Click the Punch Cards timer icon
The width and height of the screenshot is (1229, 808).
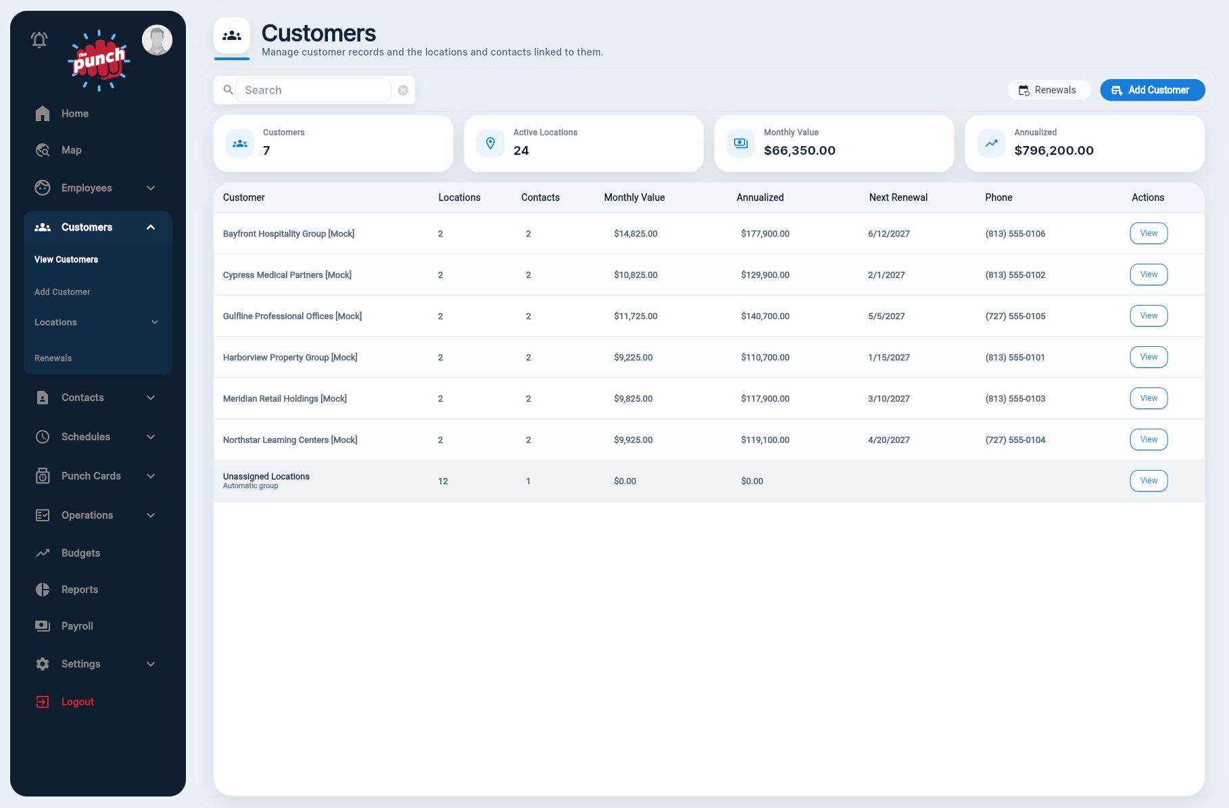pyautogui.click(x=43, y=476)
